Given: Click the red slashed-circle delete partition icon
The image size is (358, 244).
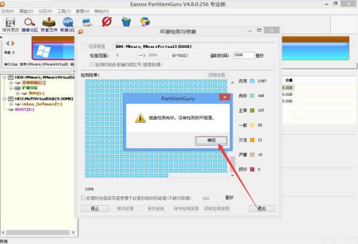Looking at the screenshot, I should click(x=107, y=22).
